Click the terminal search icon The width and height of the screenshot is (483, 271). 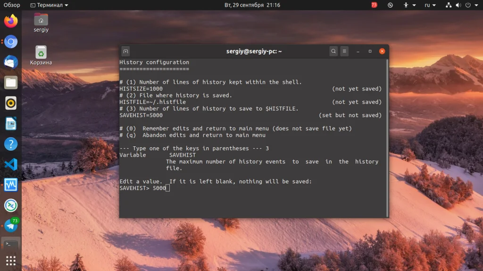click(x=333, y=51)
